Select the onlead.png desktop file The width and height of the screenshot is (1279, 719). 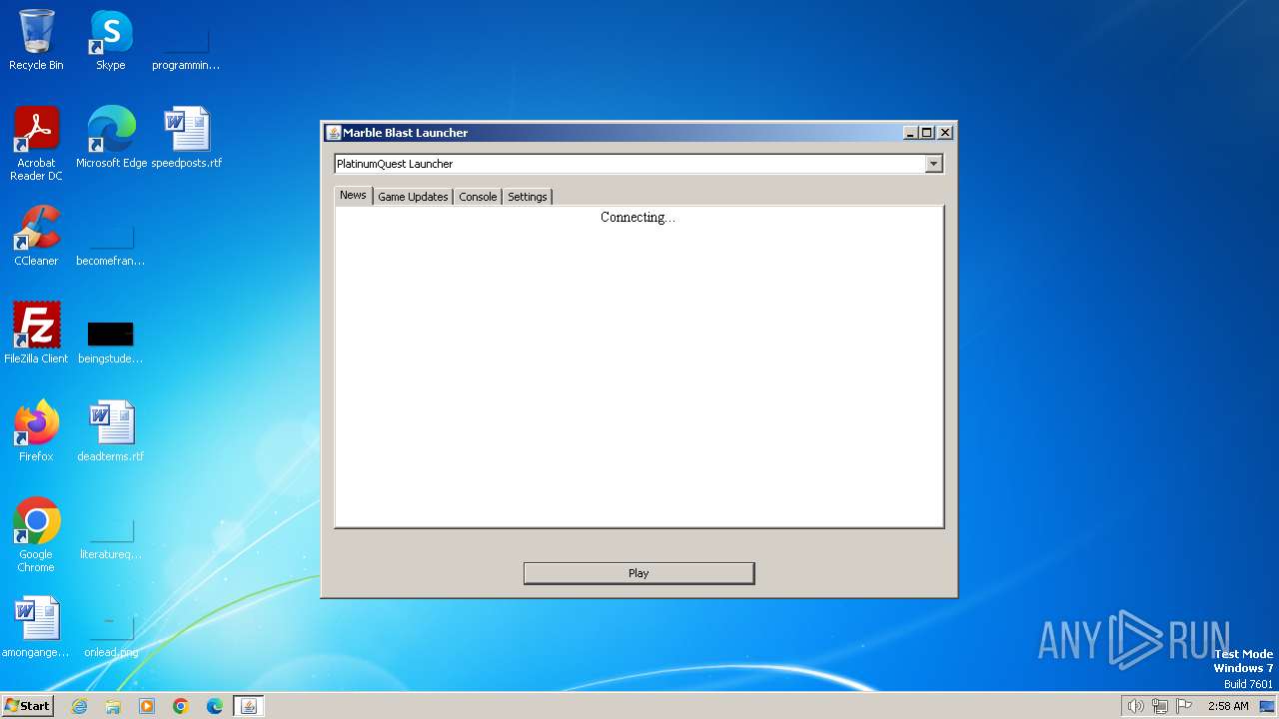110,635
